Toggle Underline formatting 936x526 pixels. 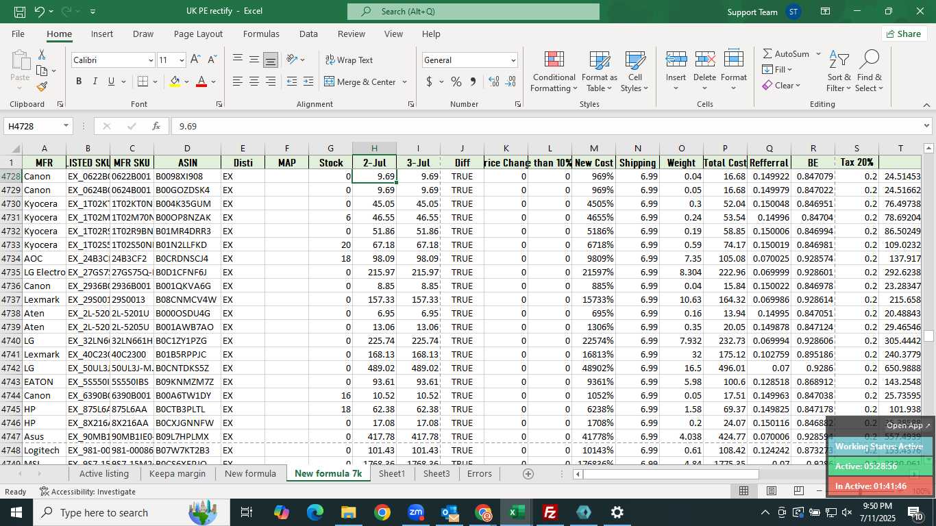tap(111, 82)
